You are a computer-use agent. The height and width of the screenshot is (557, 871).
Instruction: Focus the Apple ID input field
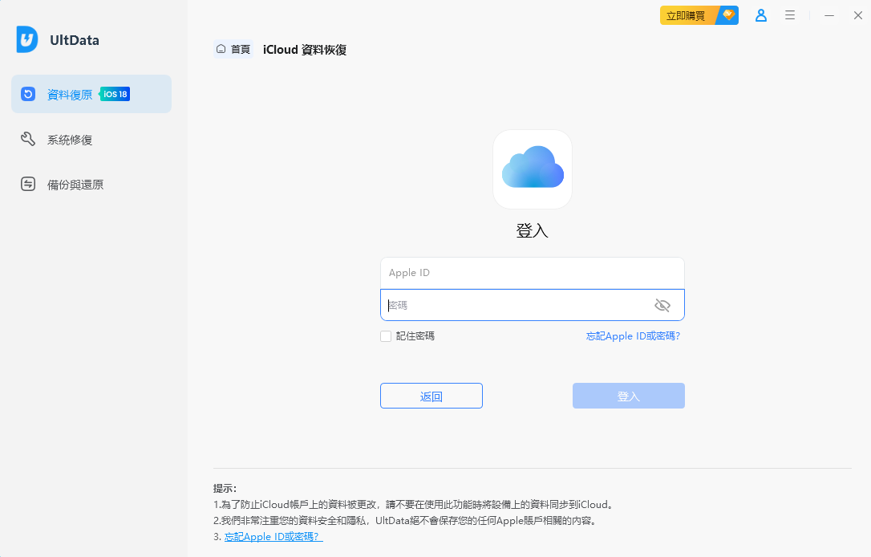pos(533,273)
